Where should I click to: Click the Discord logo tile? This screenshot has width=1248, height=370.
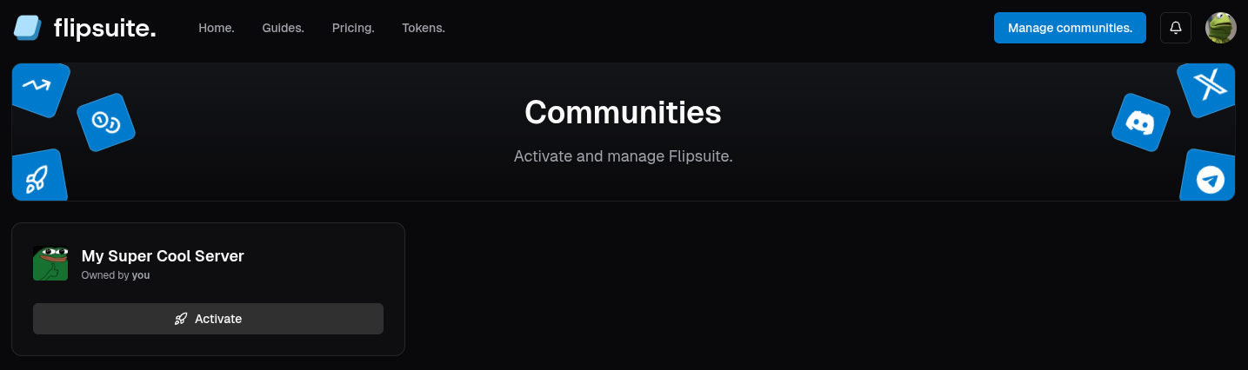[x=1139, y=122]
